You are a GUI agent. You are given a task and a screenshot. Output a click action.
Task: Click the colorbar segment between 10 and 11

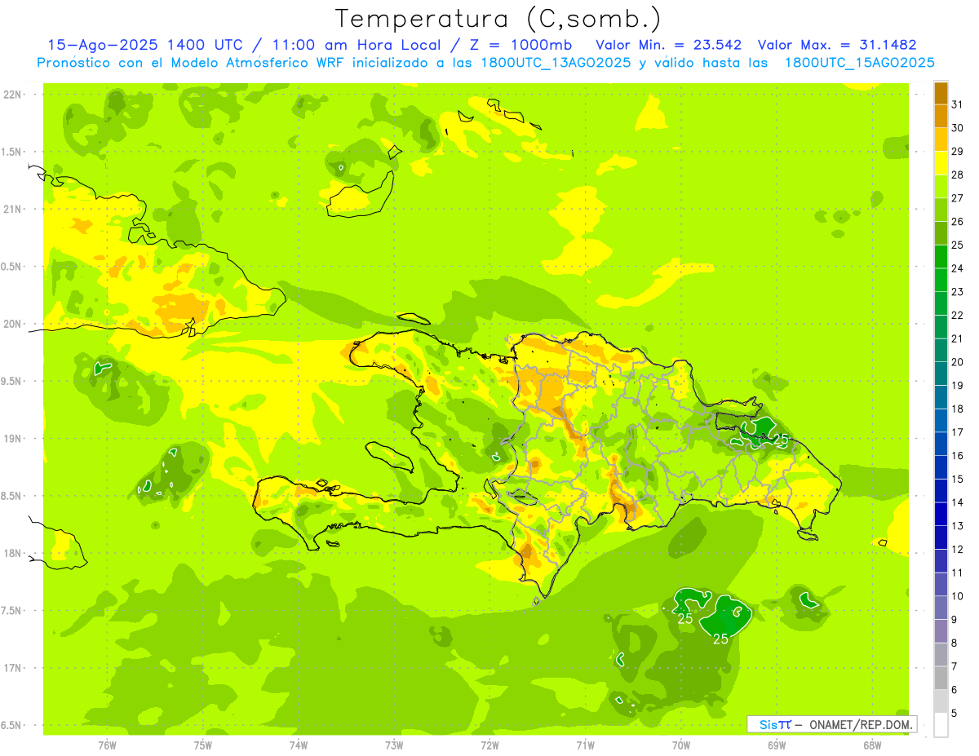[x=941, y=585]
